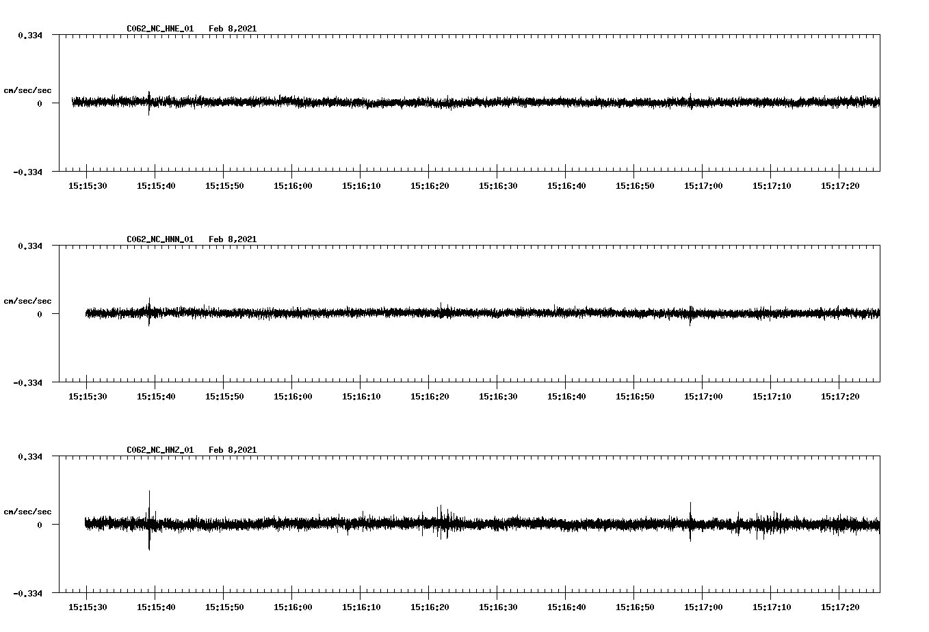The image size is (929, 632).
Task: Click the cm/sec/sec label on bottom plot
Action: [x=29, y=510]
